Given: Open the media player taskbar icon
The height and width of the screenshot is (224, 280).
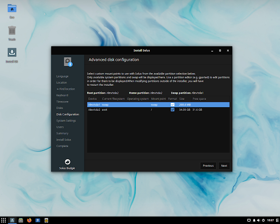Looking at the screenshot, I should click(x=46, y=220).
